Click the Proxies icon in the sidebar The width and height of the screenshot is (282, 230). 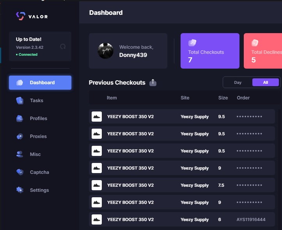point(20,136)
